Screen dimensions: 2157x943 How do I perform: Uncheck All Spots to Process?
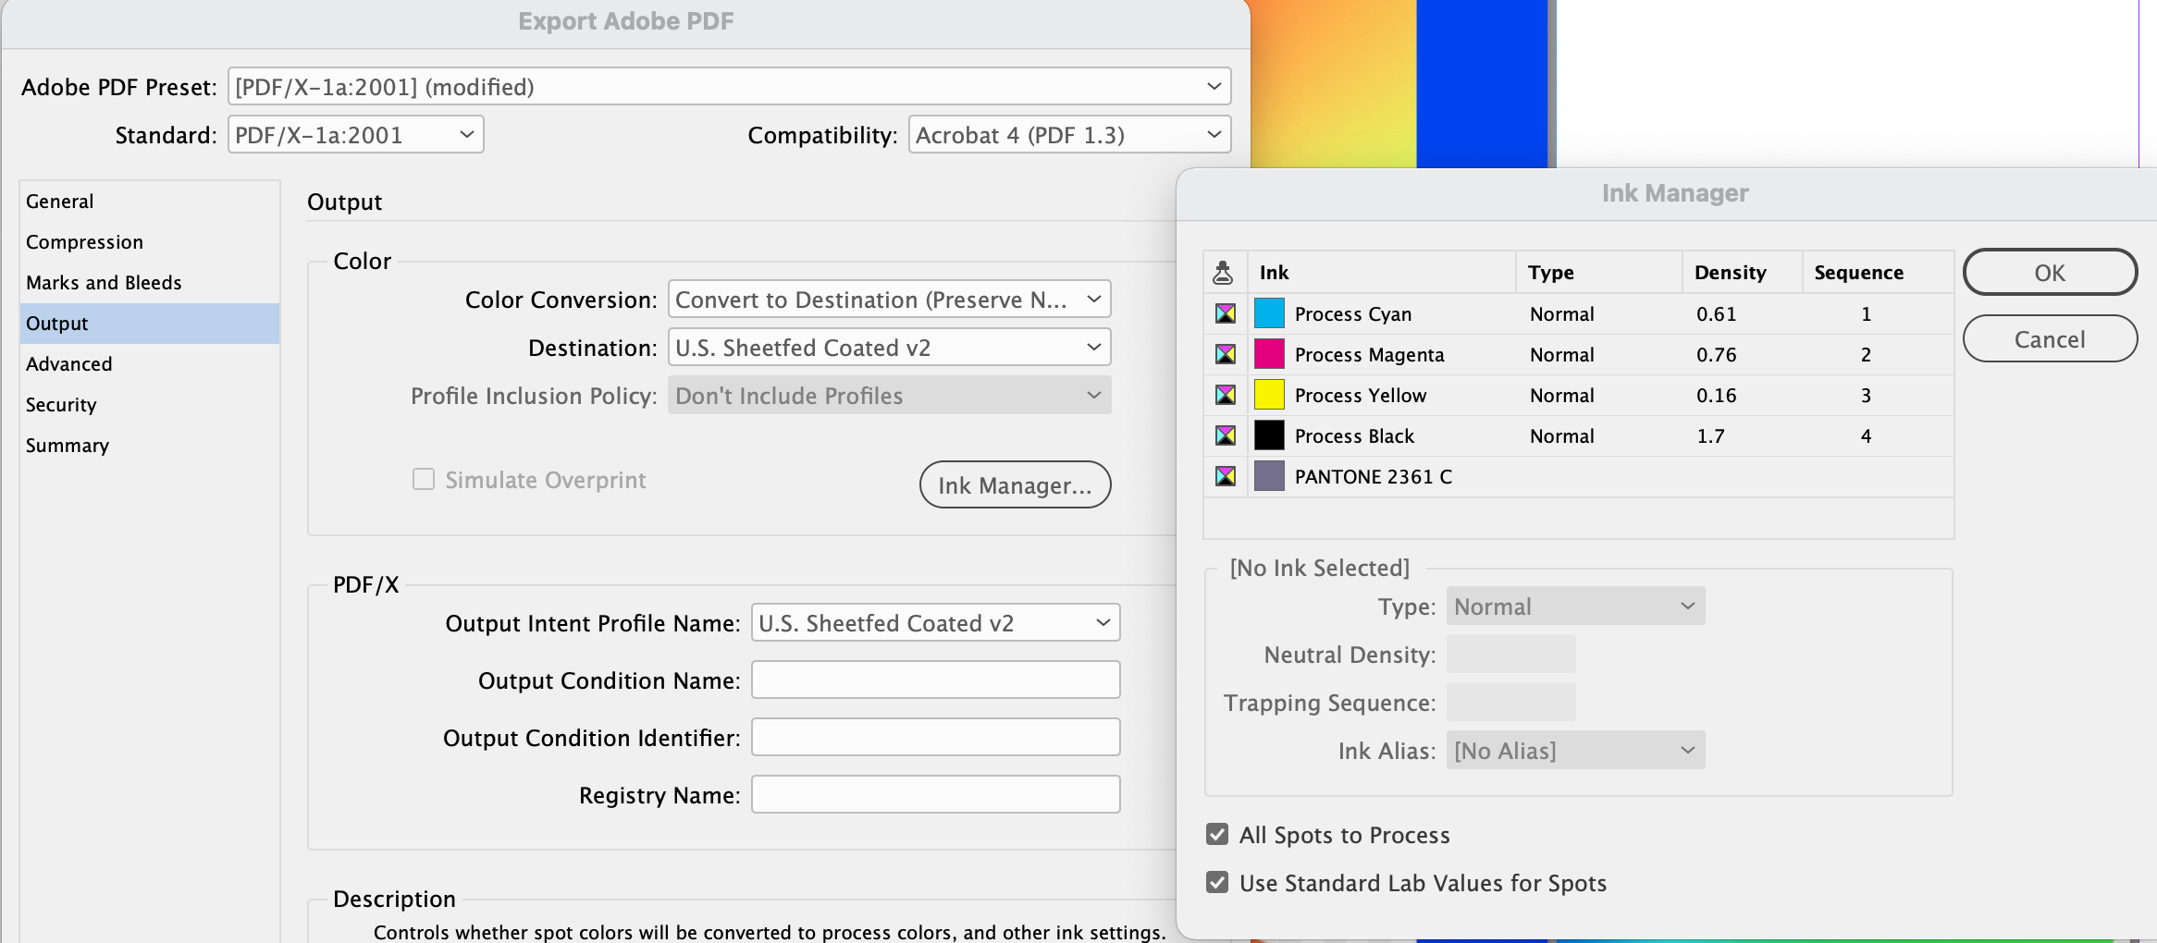(1217, 834)
